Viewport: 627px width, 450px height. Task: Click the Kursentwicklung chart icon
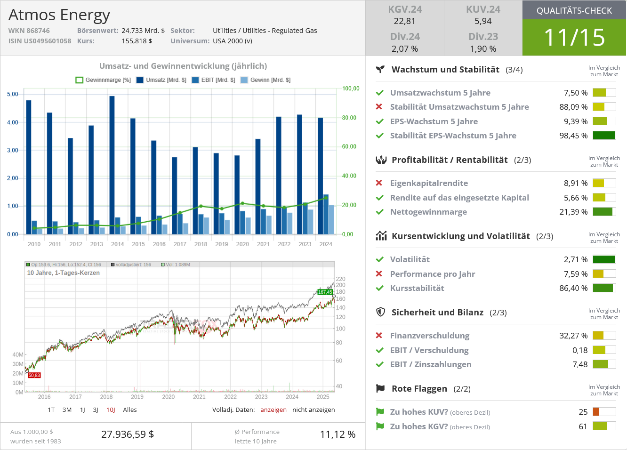(381, 236)
